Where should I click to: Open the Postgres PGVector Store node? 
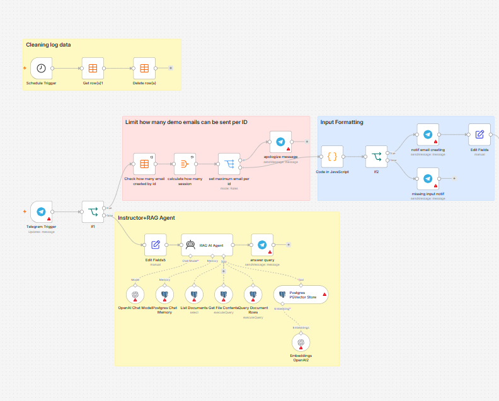pos(301,295)
